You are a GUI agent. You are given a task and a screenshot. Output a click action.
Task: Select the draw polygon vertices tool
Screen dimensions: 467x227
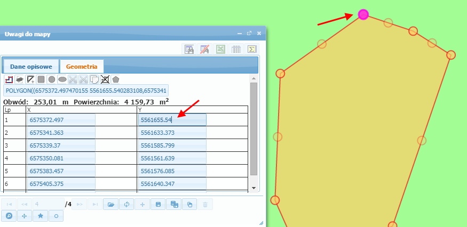[x=9, y=79]
